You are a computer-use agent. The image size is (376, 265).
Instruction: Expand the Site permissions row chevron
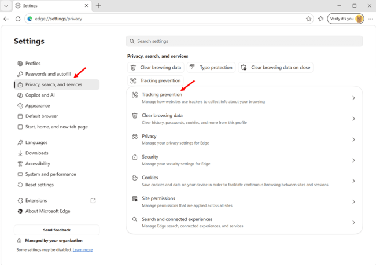coord(353,202)
